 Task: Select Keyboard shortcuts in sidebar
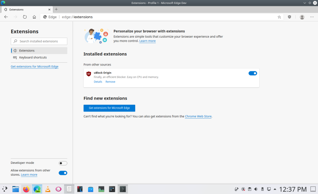(33, 58)
